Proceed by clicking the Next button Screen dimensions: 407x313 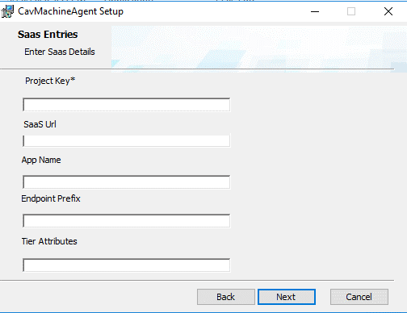[287, 297]
